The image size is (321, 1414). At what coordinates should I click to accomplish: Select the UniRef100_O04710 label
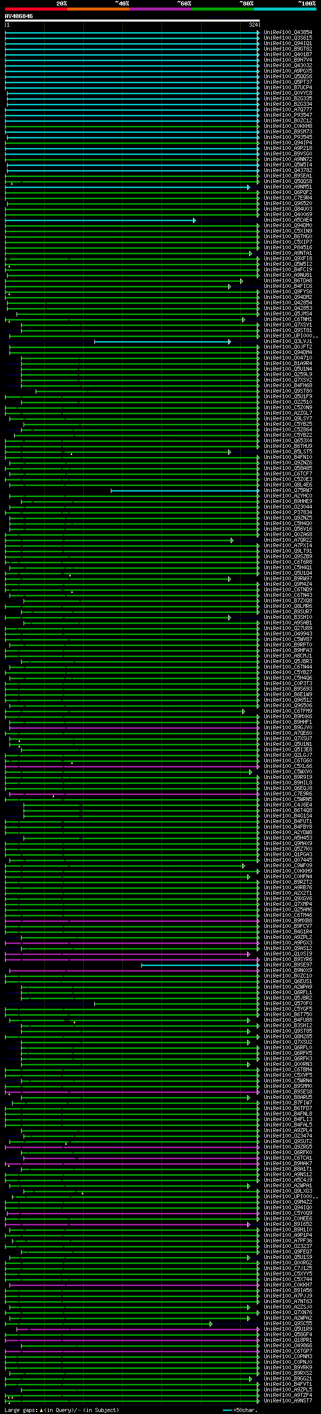[288, 358]
